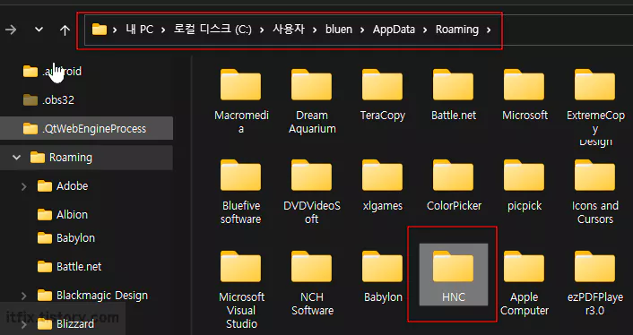Select Albion in the sidebar tree
Image resolution: width=633 pixels, height=335 pixels.
pyautogui.click(x=63, y=214)
